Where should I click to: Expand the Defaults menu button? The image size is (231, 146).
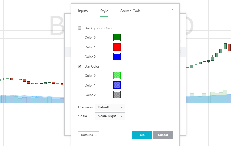point(89,135)
